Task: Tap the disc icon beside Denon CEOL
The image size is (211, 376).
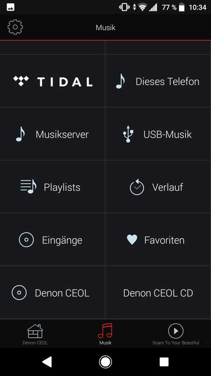Action: 19,292
